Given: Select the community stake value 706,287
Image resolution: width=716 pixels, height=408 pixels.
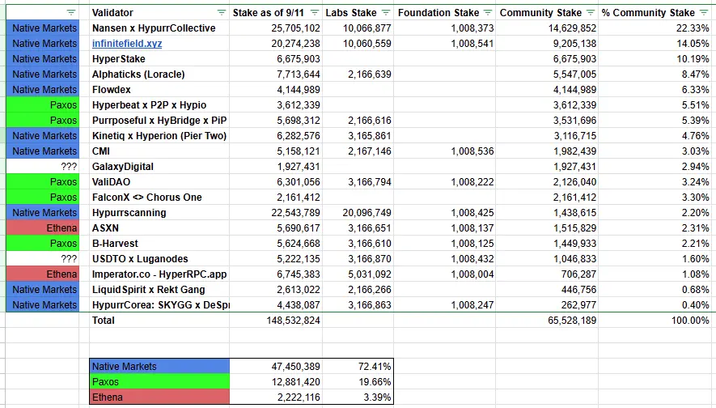Looking at the screenshot, I should (x=547, y=274).
